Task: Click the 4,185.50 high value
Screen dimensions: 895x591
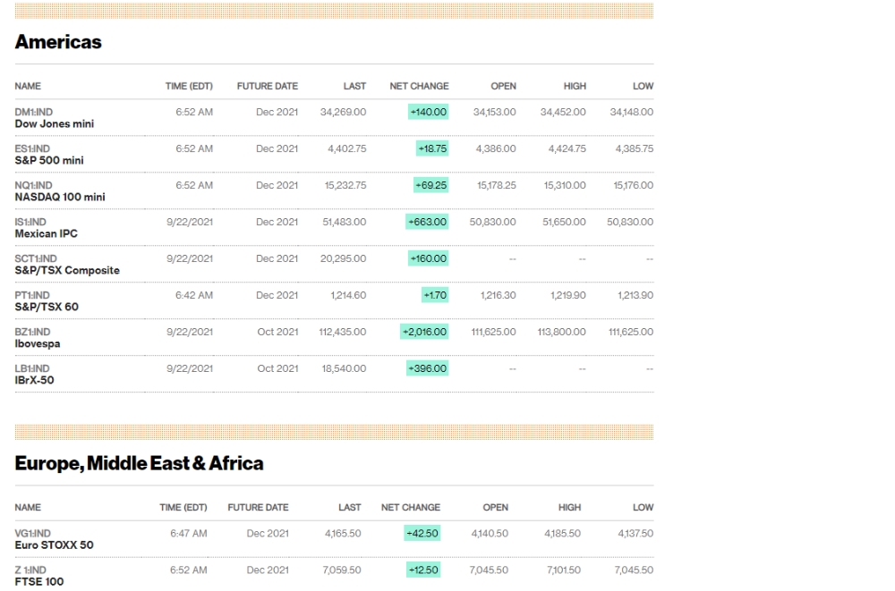Action: pyautogui.click(x=562, y=534)
